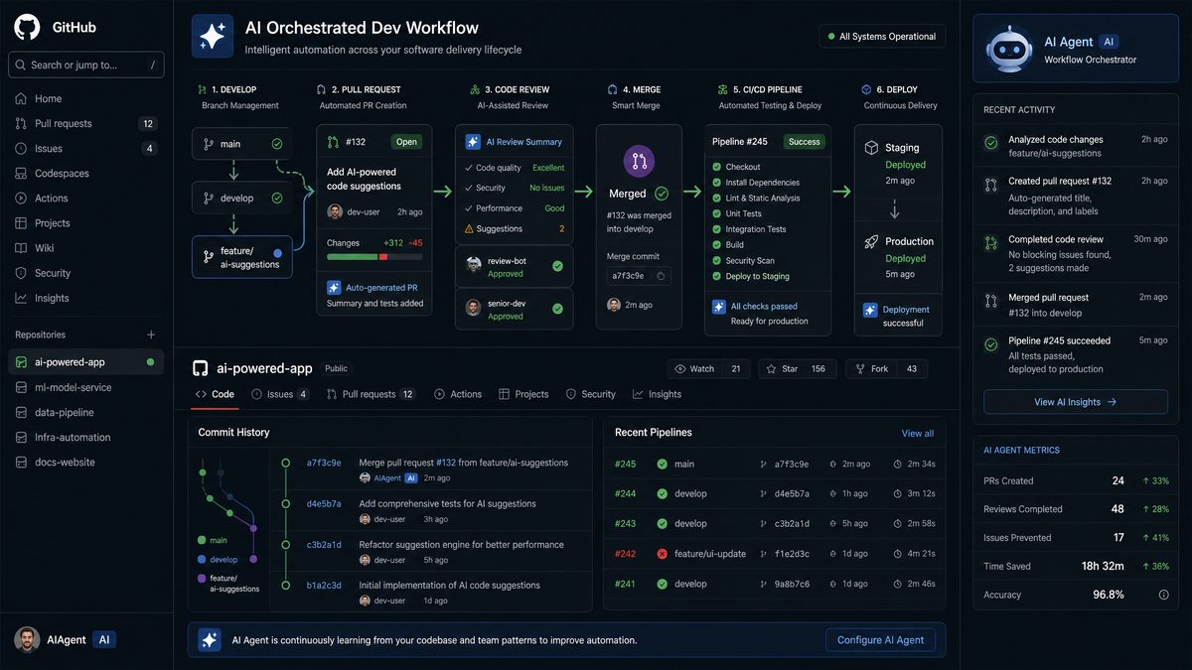
Task: Click the red failed icon for pipeline #242
Action: pyautogui.click(x=662, y=554)
